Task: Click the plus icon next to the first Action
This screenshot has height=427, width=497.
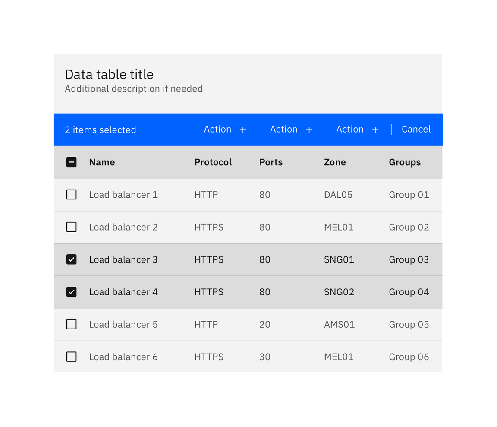Action: (x=243, y=130)
